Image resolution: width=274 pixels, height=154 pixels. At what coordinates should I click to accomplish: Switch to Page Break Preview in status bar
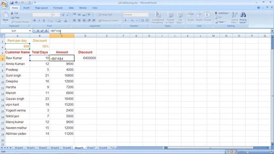pos(235,151)
